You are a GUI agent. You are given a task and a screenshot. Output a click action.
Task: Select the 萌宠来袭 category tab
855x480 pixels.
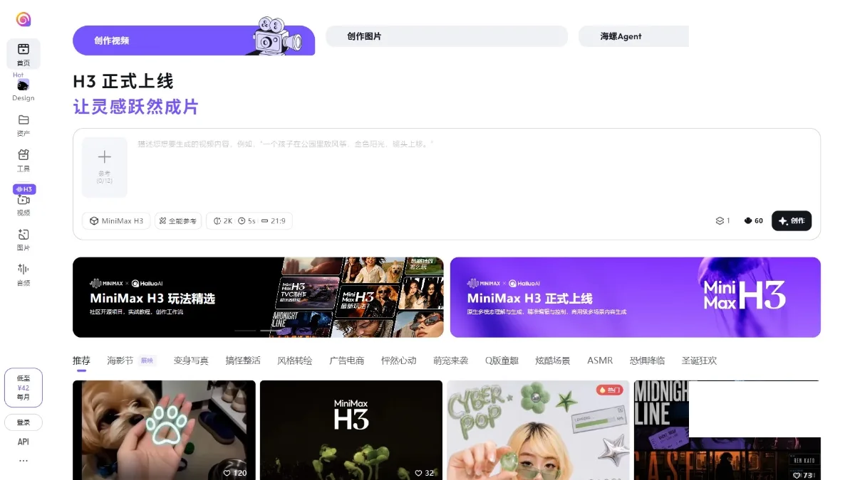[x=451, y=361]
